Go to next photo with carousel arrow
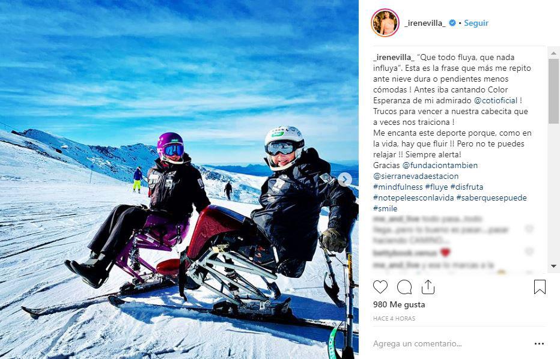The image size is (560, 359). pos(345,179)
